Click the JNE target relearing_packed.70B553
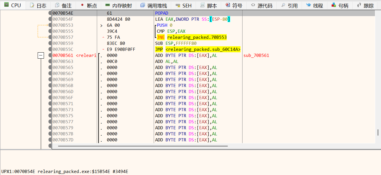 click(x=197, y=37)
